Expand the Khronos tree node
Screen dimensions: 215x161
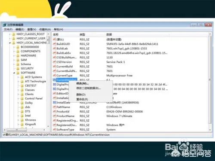pyautogui.click(x=18, y=120)
